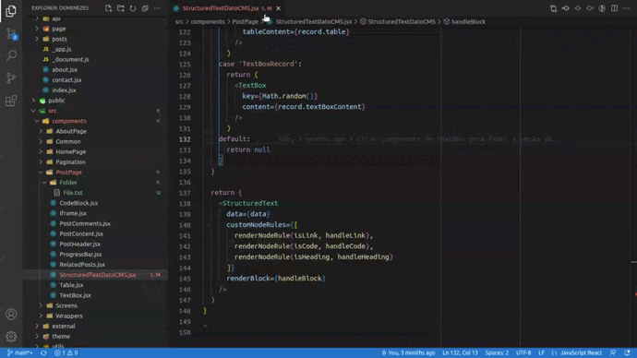This screenshot has width=637, height=358.
Task: Open the Manage gear menu
Action: coord(11,336)
